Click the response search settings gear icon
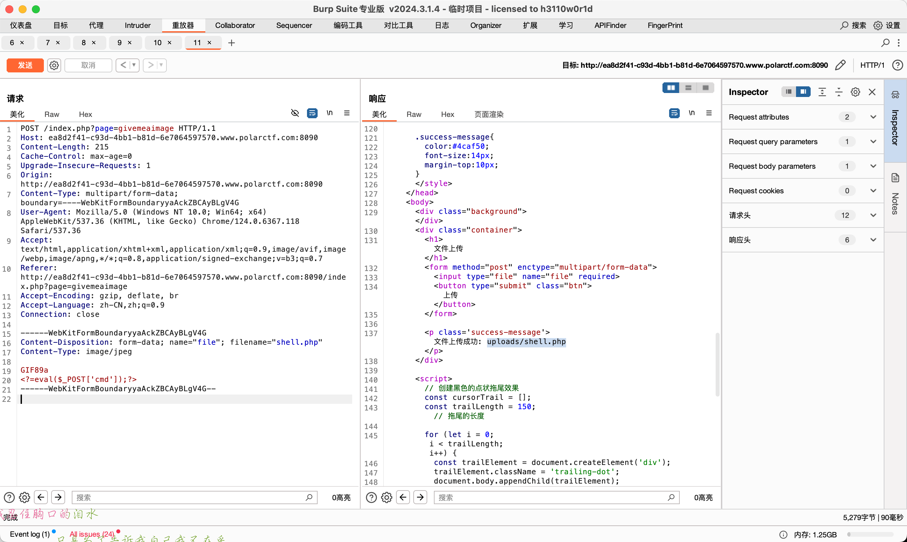907x542 pixels. pos(386,497)
